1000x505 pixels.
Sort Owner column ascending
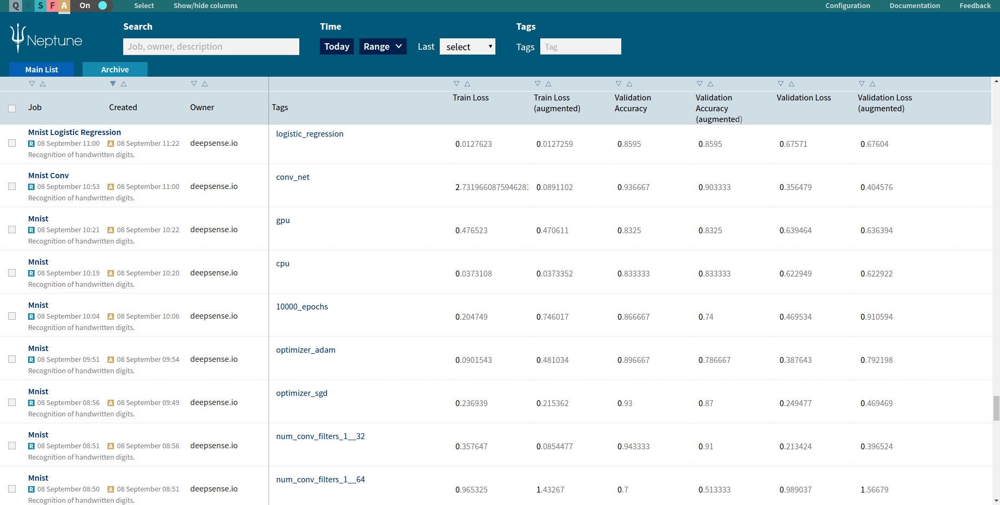point(205,84)
